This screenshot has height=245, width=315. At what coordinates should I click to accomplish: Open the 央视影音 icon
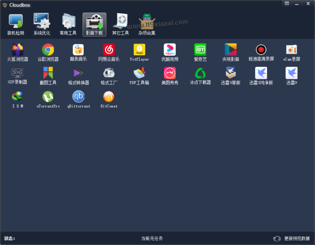231,49
